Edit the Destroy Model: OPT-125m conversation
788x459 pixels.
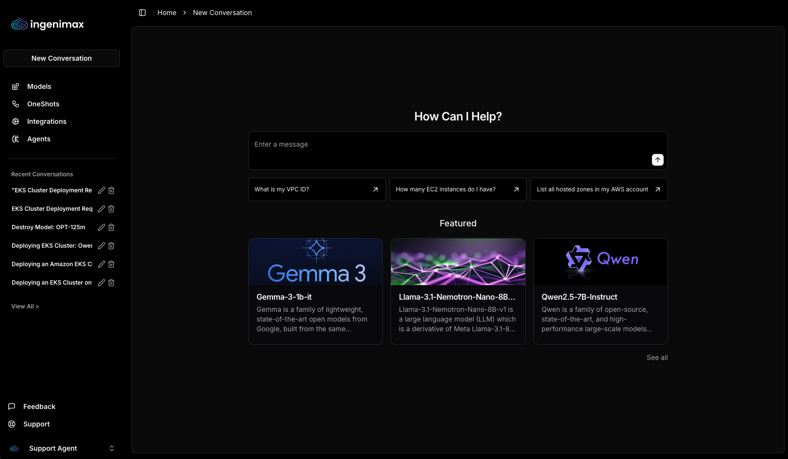[102, 227]
